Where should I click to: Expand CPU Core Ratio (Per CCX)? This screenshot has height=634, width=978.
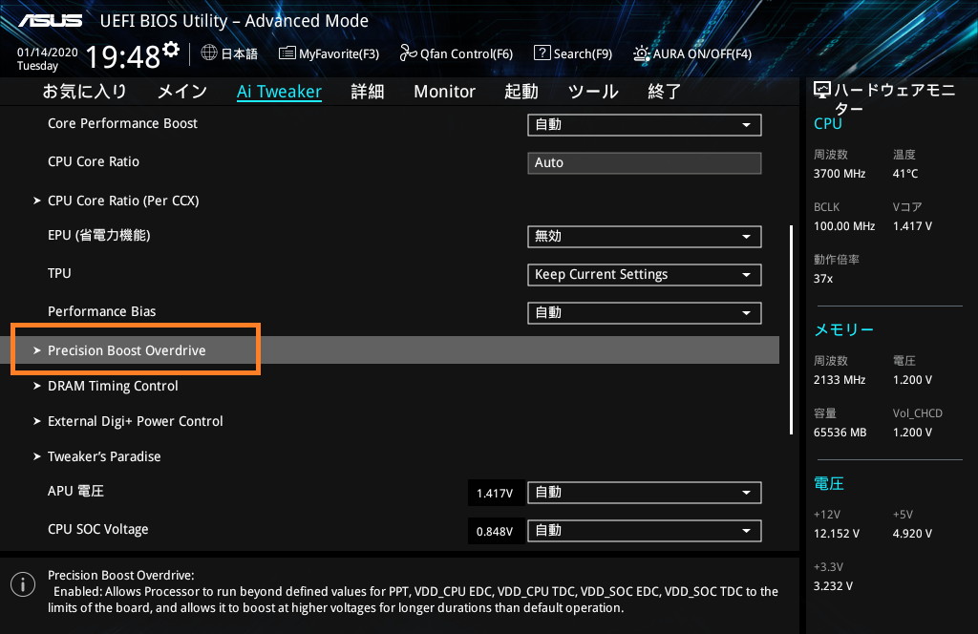[123, 201]
